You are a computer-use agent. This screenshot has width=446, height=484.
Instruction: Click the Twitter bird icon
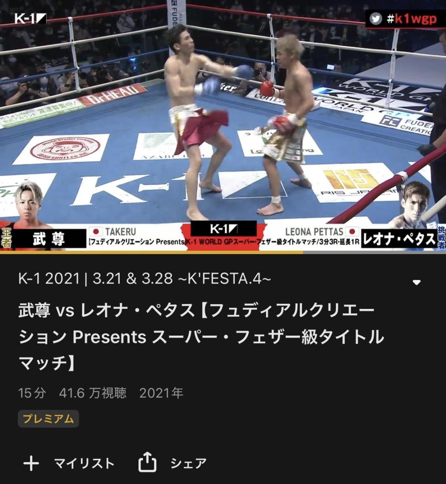pyautogui.click(x=376, y=19)
